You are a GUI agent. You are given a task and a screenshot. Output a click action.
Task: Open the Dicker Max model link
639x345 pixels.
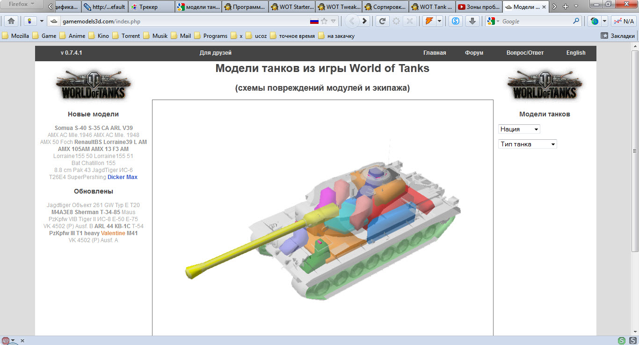pyautogui.click(x=123, y=177)
